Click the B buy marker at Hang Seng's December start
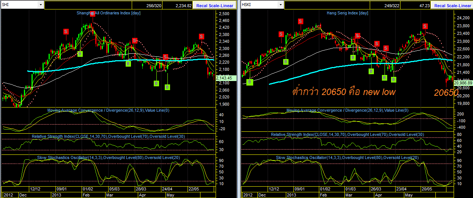This screenshot has width=473, height=198. click(x=249, y=82)
